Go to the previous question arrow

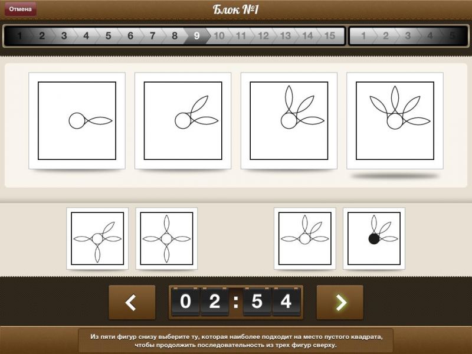[x=132, y=303]
